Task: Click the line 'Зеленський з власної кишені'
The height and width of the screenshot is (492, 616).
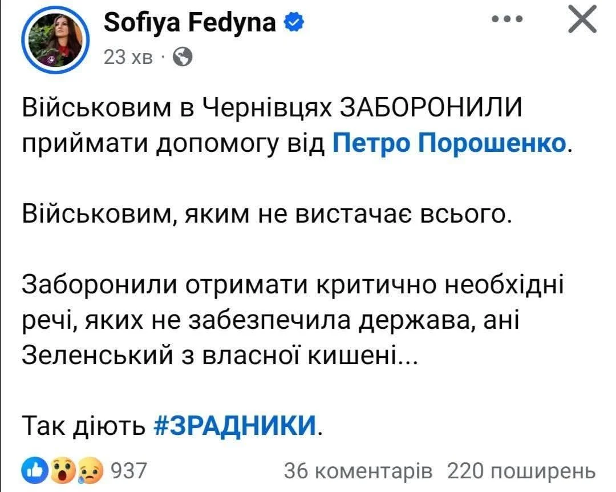Action: [219, 355]
